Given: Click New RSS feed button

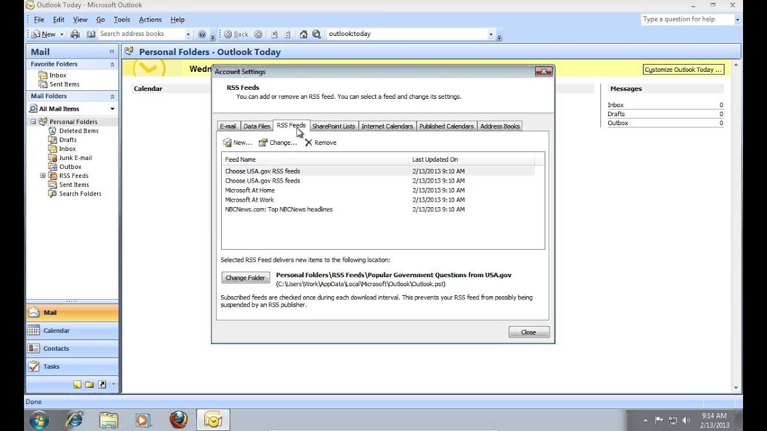Looking at the screenshot, I should [237, 142].
